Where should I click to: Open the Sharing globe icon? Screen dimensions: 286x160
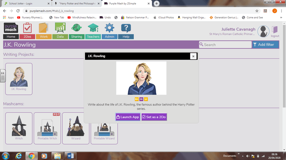[77, 28]
